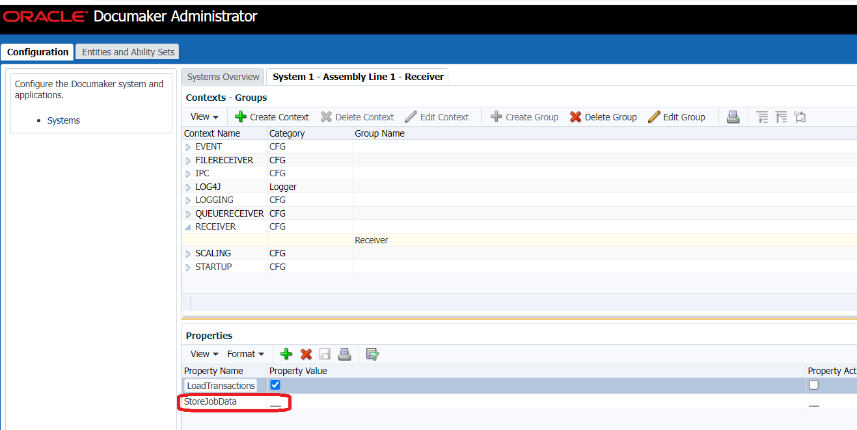This screenshot has width=857, height=430.
Task: Open the Systems Overview tab
Action: click(x=222, y=76)
